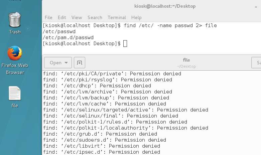Expand the Open button dropdown arrow
Image resolution: width=261 pixels, height=155 pixels.
[x=66, y=63]
